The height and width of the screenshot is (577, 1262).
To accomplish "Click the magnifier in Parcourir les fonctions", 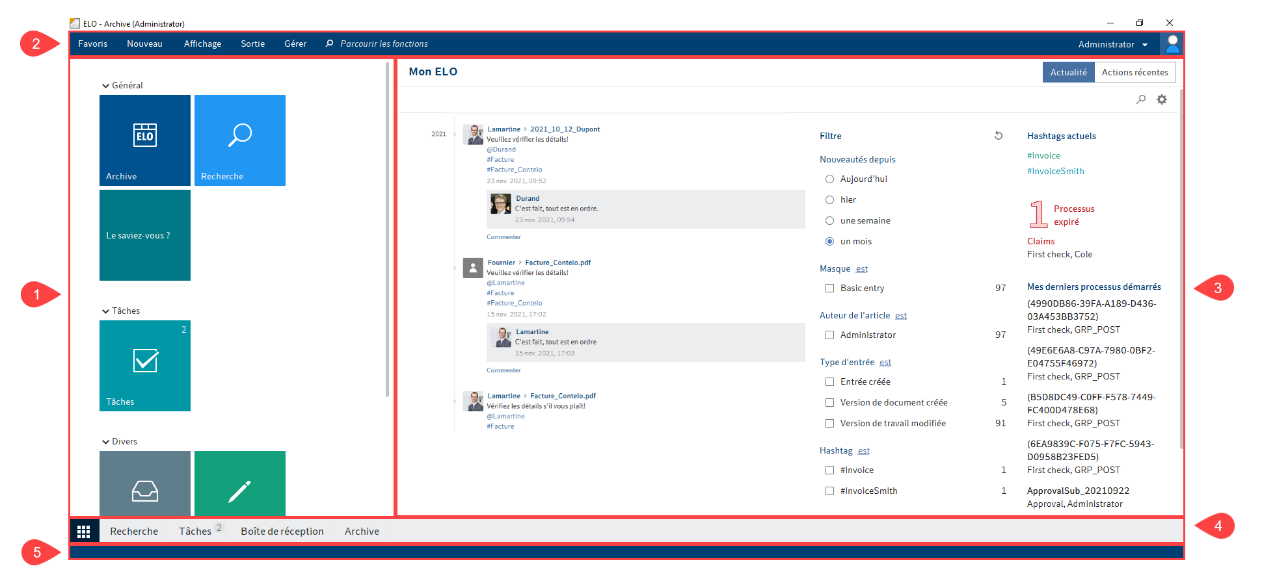I will [329, 44].
